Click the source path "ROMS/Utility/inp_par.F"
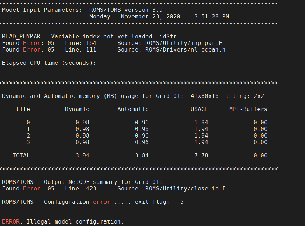The image size is (305, 226). 183,43
